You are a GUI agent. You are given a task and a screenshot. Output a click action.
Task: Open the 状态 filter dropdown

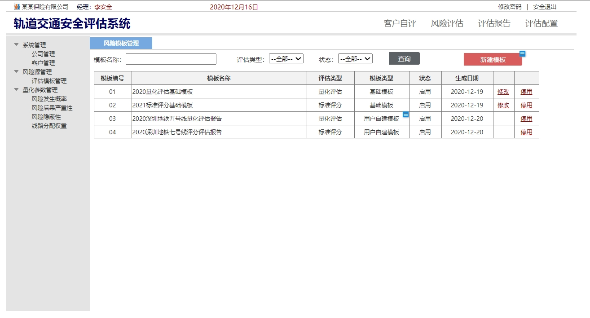(355, 59)
